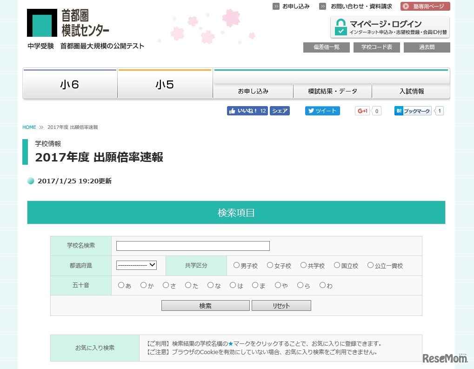Click the 学校名検索 text field
Viewport: 474px width, 369px height.
click(x=193, y=246)
